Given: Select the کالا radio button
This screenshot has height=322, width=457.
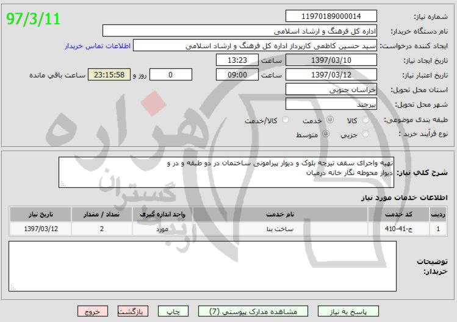Looking at the screenshot, I should pos(365,120).
